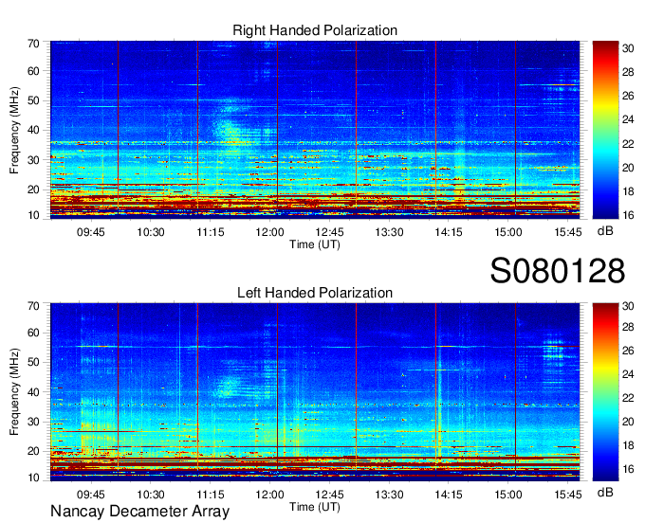
Task: Click the 15:00 tick of the top plot
Action: point(508,232)
